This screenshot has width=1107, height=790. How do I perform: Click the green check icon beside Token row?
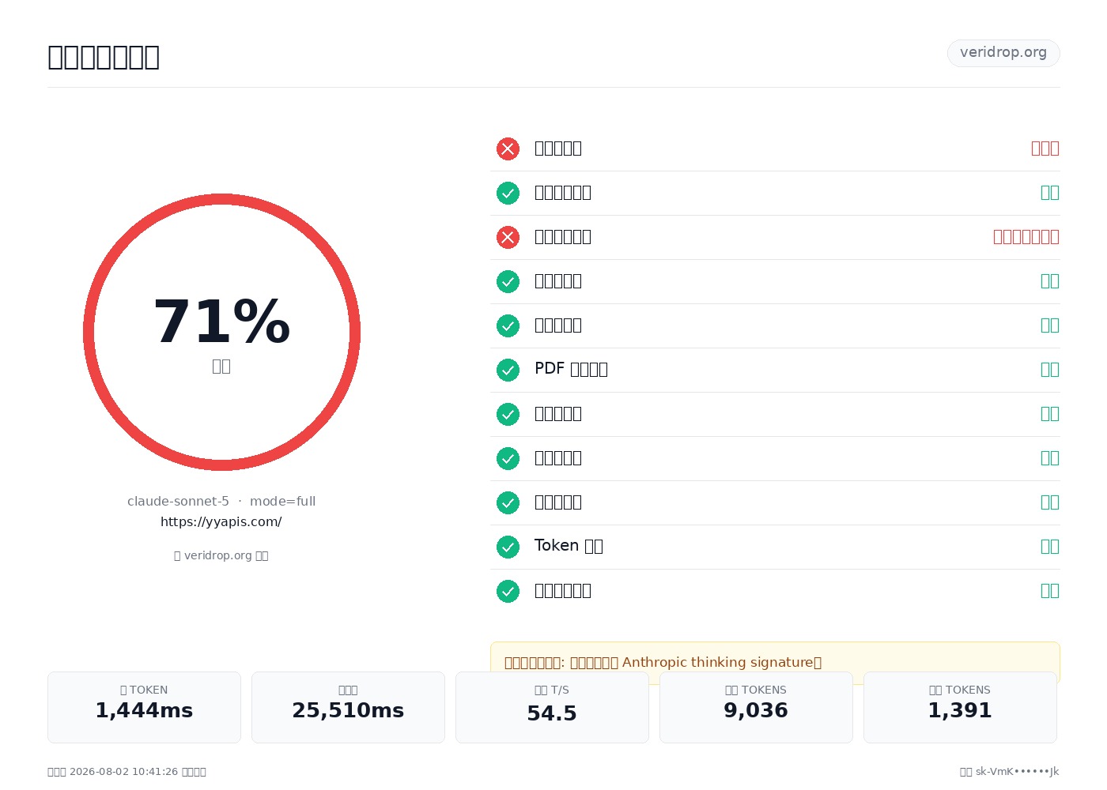508,547
